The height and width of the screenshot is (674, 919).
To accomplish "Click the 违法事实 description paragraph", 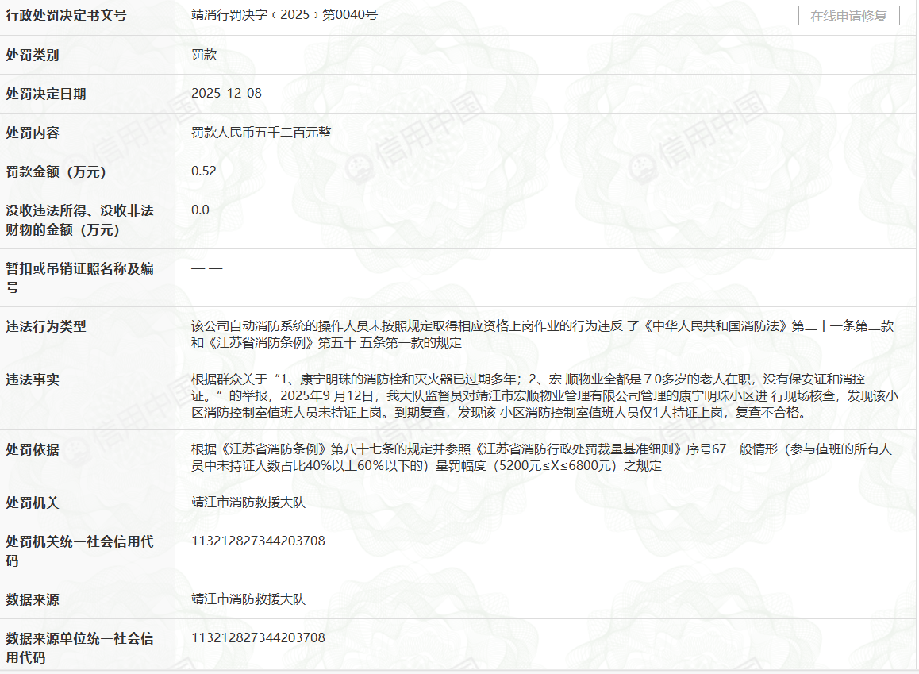I will tap(542, 396).
